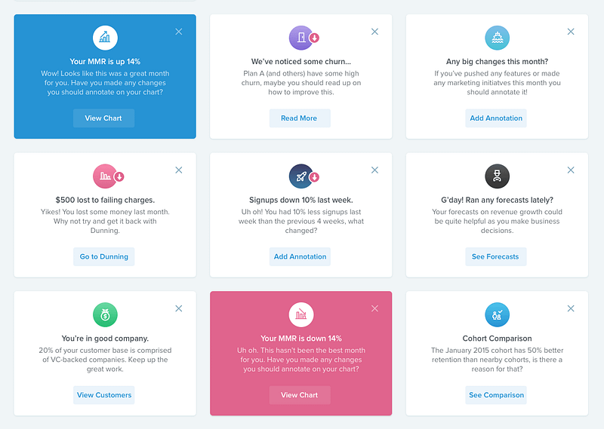Click Read More about churn

(x=300, y=118)
